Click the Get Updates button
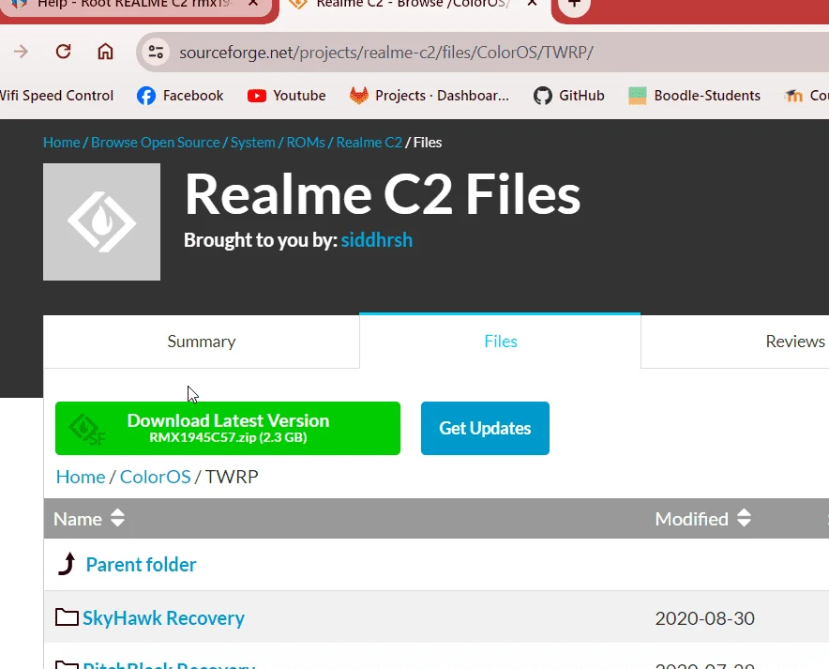This screenshot has width=829, height=669. [x=485, y=428]
